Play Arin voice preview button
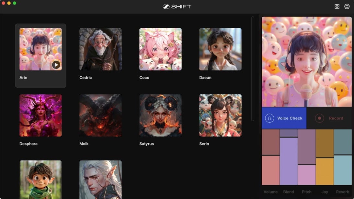This screenshot has height=199, width=354. pos(56,65)
